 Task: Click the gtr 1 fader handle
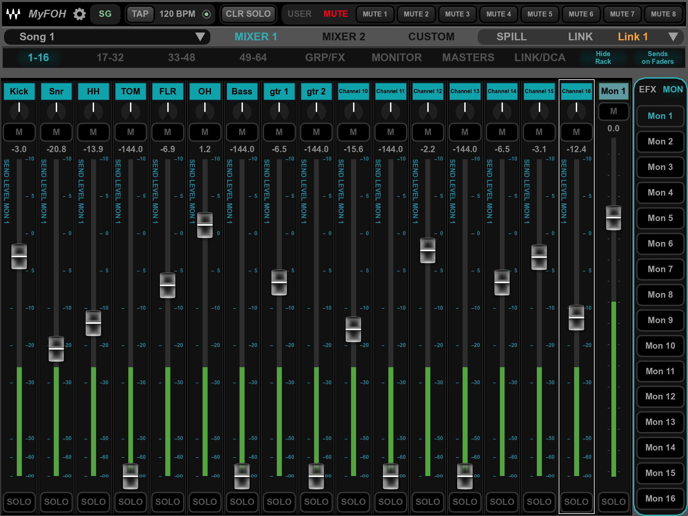pos(279,282)
